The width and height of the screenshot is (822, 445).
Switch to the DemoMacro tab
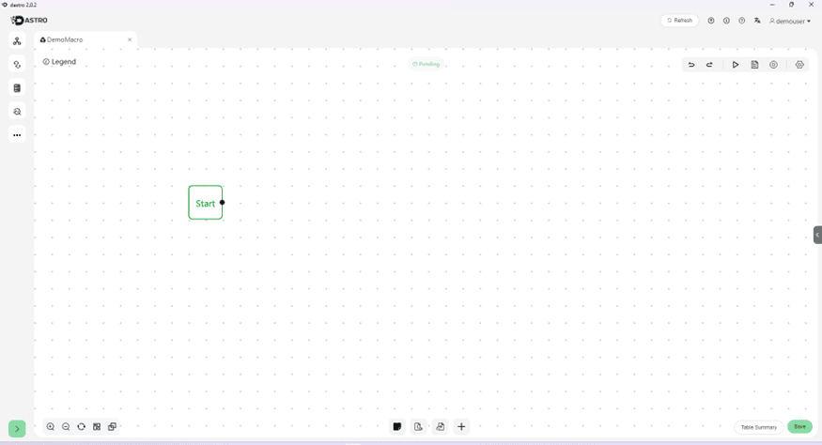point(66,39)
